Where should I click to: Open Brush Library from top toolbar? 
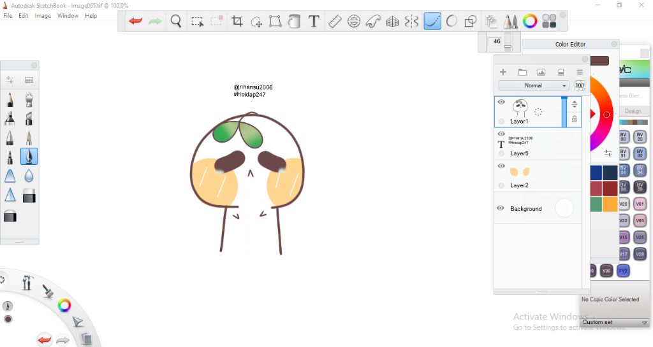click(x=511, y=21)
